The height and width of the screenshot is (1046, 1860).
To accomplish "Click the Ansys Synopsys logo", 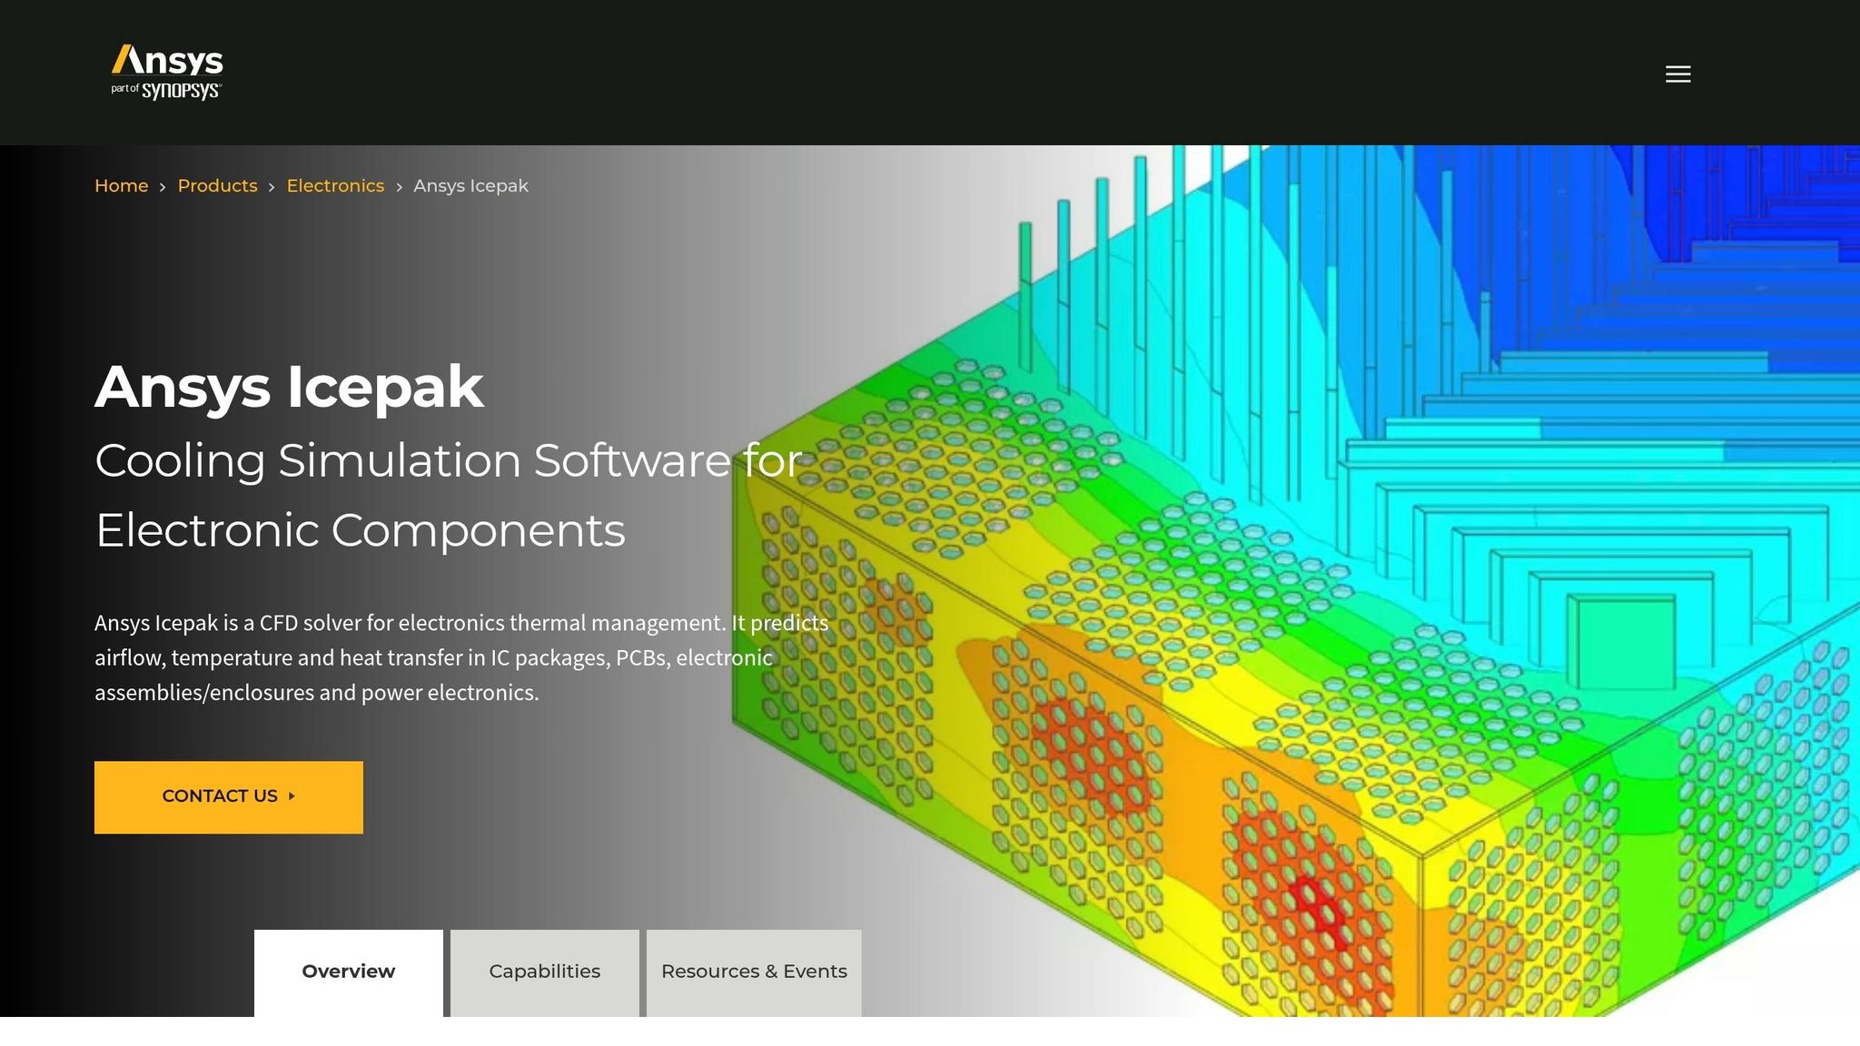I will 167,72.
